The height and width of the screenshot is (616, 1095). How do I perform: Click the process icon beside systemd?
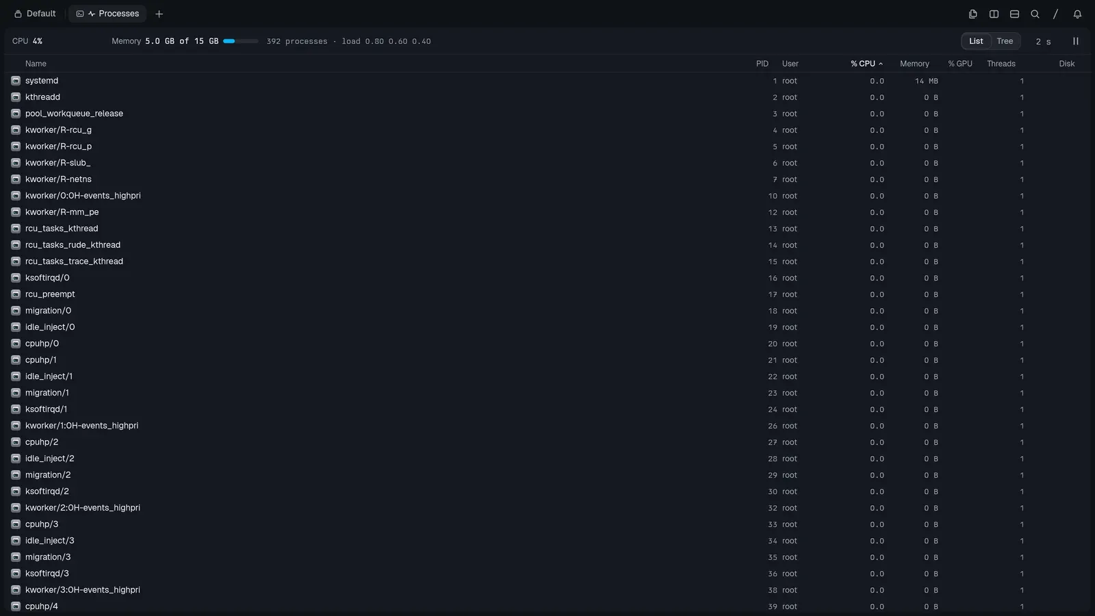(16, 81)
